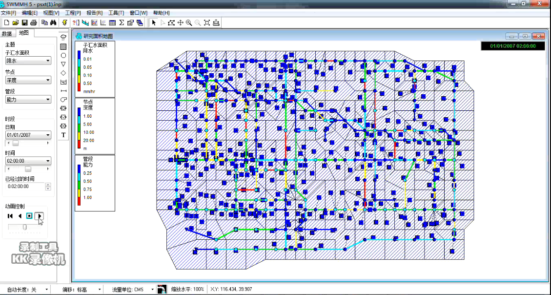The height and width of the screenshot is (295, 551).
Task: Pick the subcatchment hatched-square tool
Action: 63,46
